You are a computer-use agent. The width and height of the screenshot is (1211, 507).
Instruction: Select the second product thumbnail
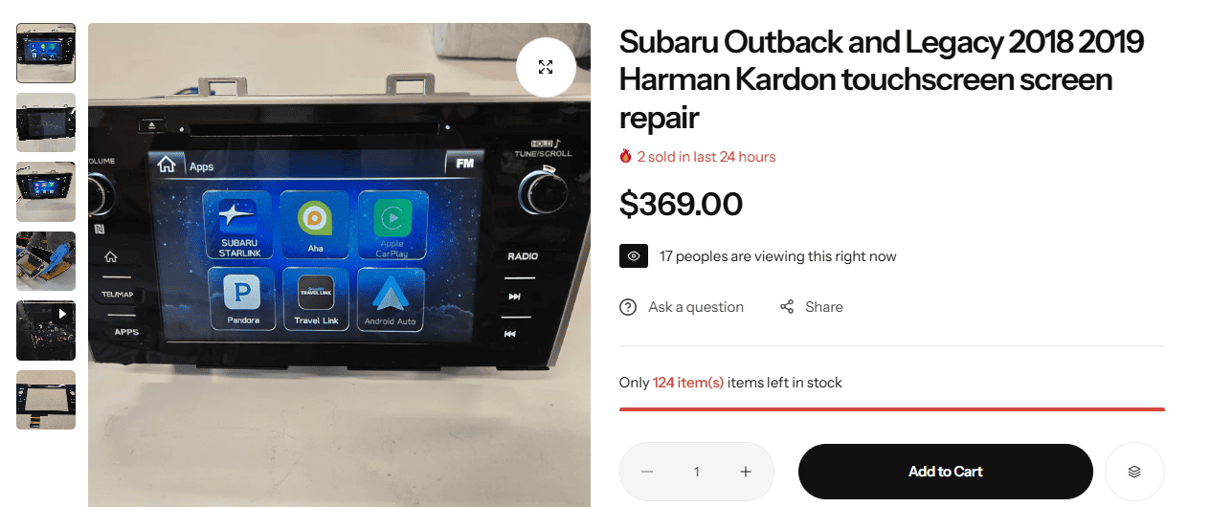coord(46,122)
